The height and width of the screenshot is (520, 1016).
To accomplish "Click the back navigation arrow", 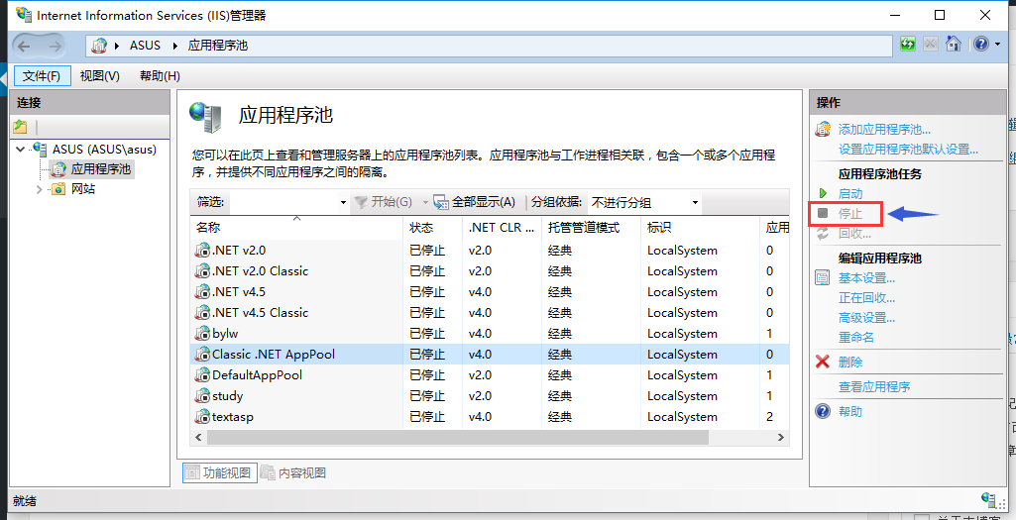I will pyautogui.click(x=25, y=46).
